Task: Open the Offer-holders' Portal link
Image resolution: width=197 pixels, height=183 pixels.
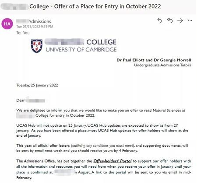Action: (x=113, y=161)
